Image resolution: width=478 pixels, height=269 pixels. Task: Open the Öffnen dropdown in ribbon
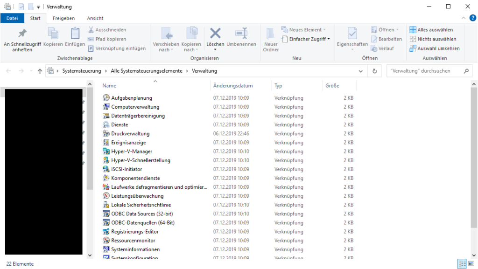tap(398, 29)
